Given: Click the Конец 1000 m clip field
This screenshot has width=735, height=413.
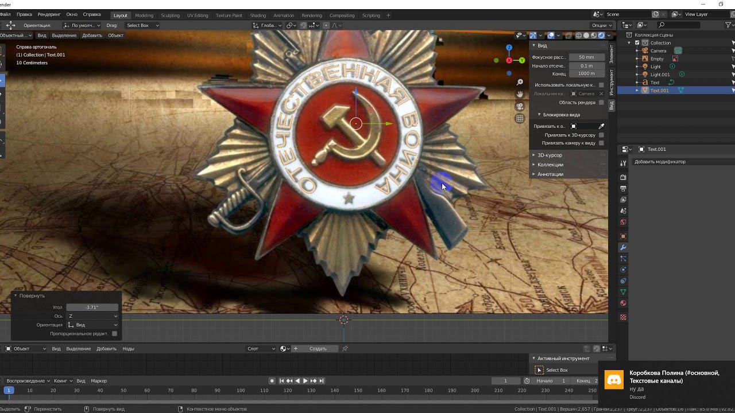Looking at the screenshot, I should (x=586, y=74).
